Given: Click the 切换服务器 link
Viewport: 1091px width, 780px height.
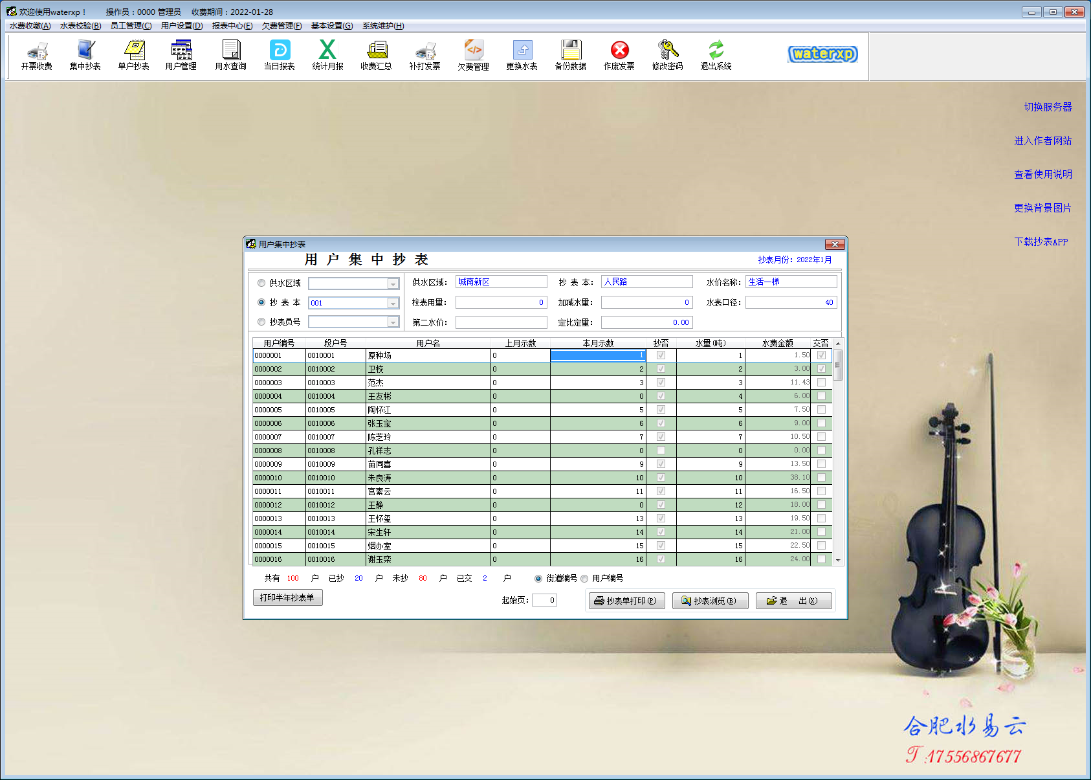Looking at the screenshot, I should (x=1048, y=107).
